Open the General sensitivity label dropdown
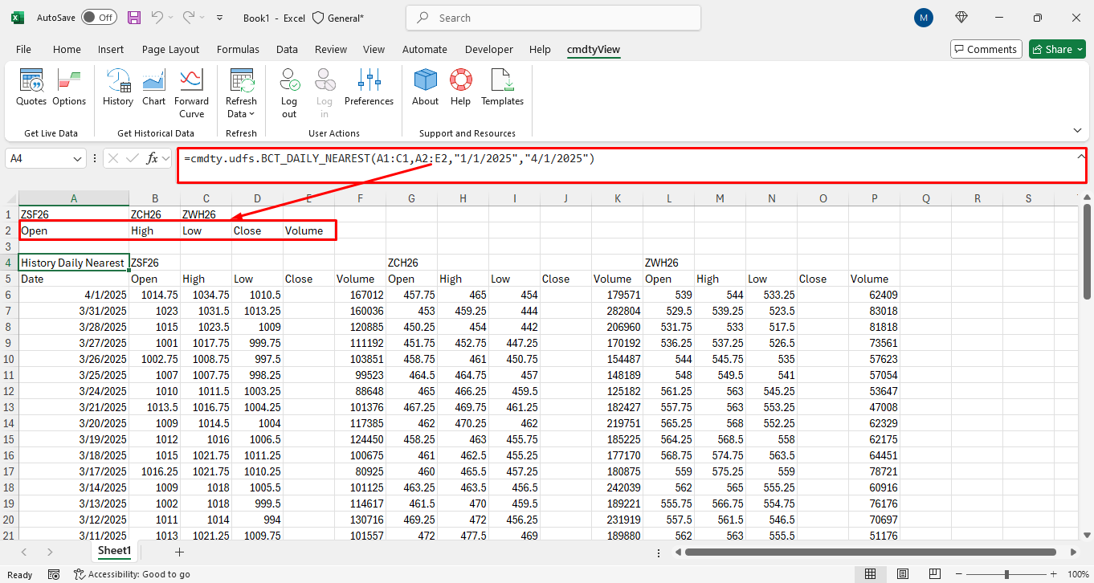 tap(338, 18)
